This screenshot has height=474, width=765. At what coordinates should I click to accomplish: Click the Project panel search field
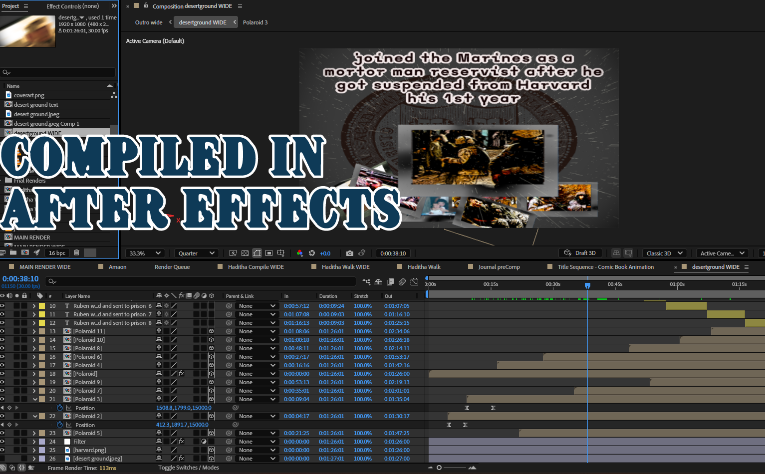(x=58, y=72)
